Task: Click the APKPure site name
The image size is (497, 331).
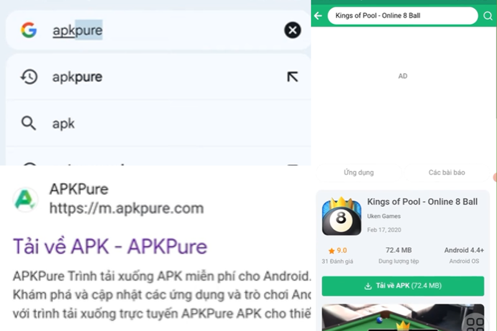Action: [x=79, y=189]
